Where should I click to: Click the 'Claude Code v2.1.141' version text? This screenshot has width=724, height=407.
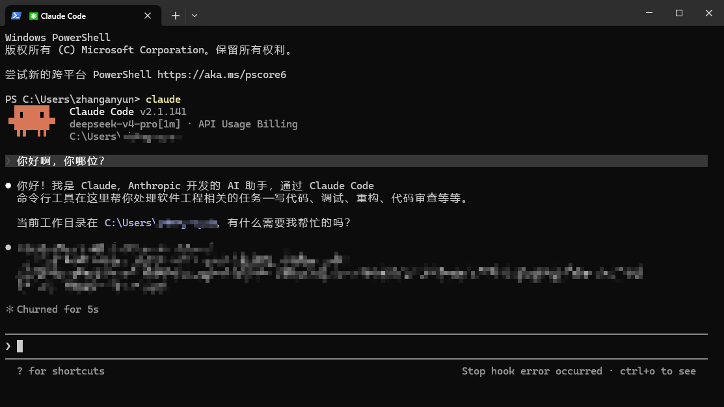128,112
